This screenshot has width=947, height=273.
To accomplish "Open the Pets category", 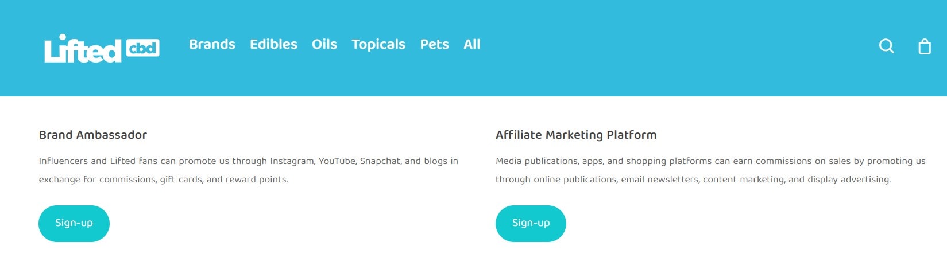I will (x=434, y=44).
